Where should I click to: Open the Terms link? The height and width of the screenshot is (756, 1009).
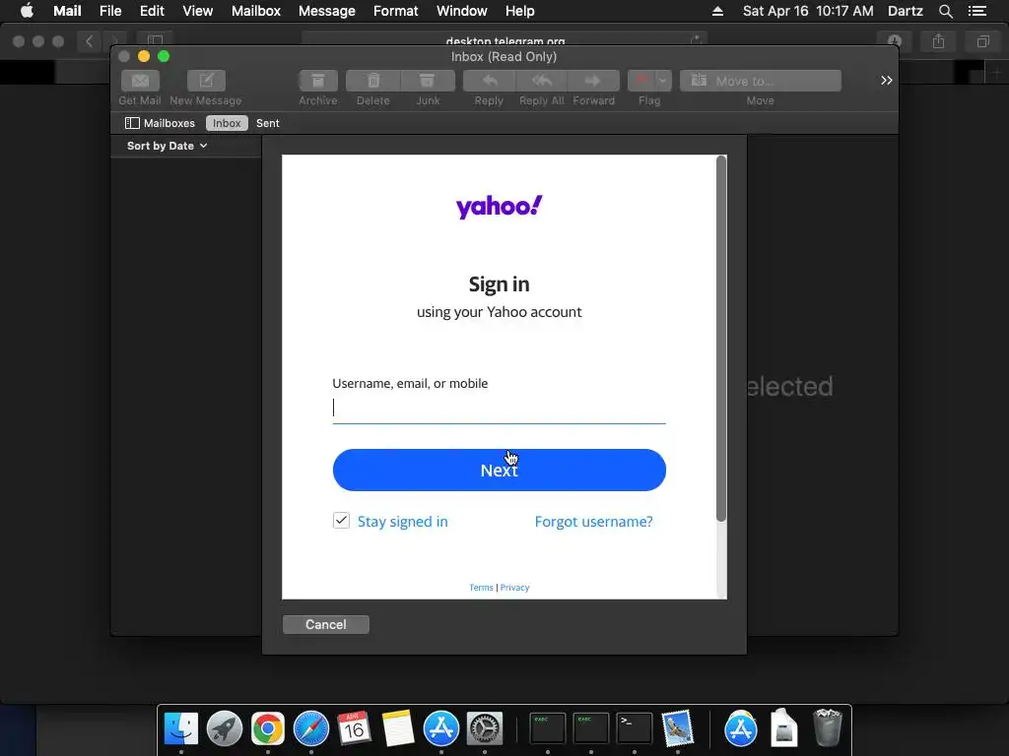(481, 588)
